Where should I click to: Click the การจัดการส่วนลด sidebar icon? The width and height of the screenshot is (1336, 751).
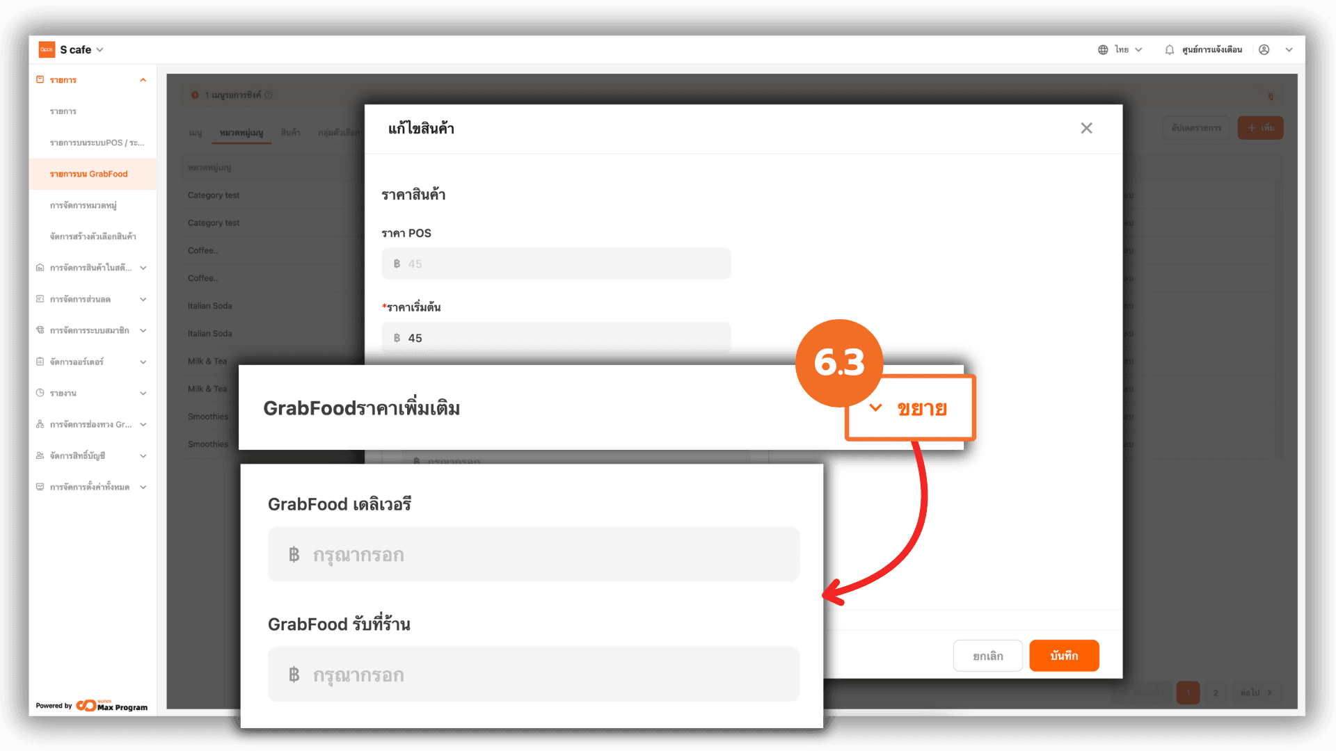[40, 299]
